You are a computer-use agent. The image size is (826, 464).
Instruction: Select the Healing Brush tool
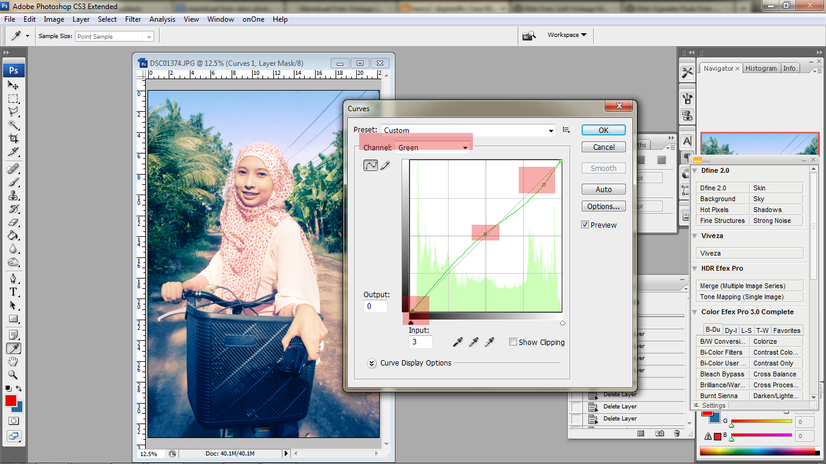tap(13, 169)
